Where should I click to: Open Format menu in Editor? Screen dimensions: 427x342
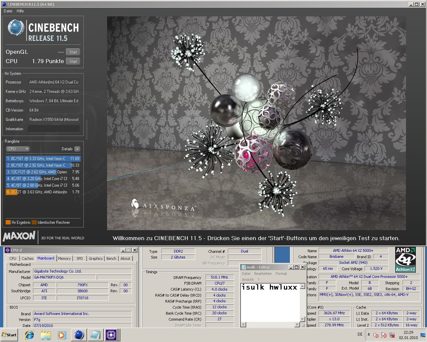point(281,274)
